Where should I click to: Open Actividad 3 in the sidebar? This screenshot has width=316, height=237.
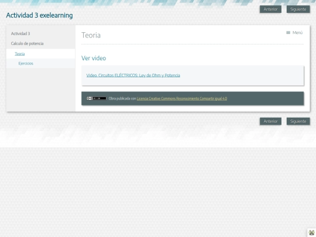(x=20, y=34)
